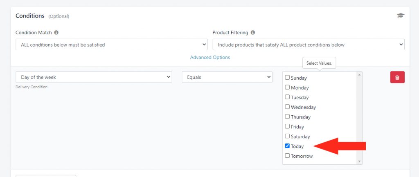Click info icon beside Condition Match
Screen dimensions: 419x177
(x=56, y=33)
